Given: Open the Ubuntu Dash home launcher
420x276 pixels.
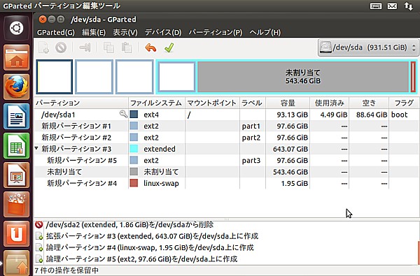Looking at the screenshot, I should click(17, 28).
